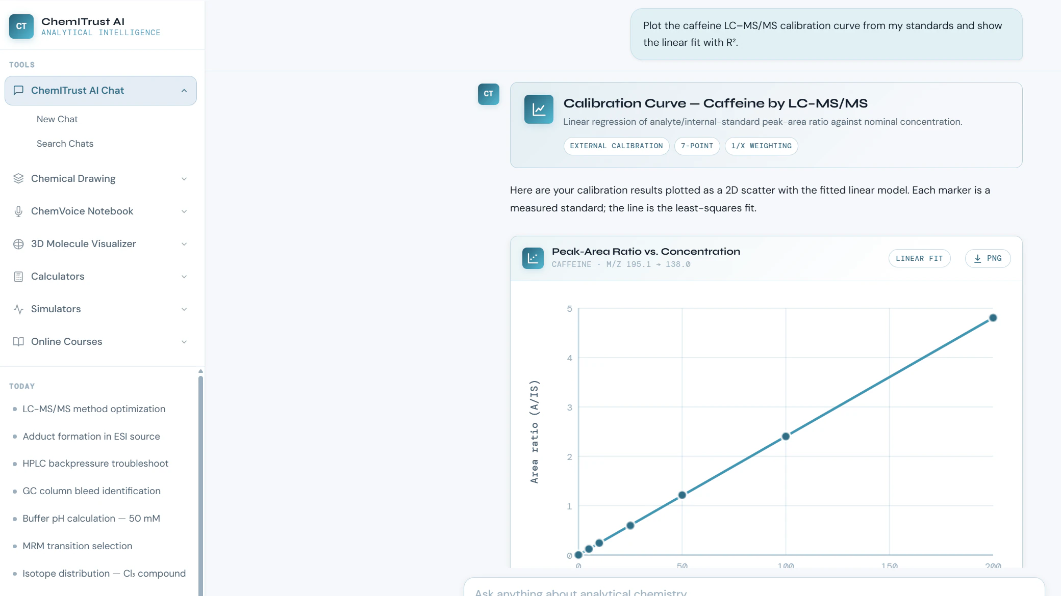Collapse the ChemITrust AI Chat section chevron
The image size is (1061, 596).
(x=184, y=90)
